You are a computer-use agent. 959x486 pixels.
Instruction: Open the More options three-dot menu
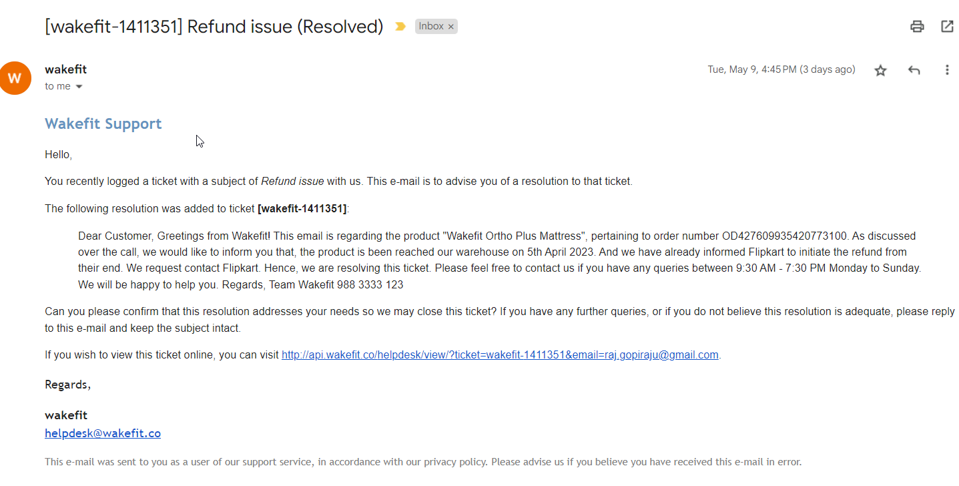(947, 70)
